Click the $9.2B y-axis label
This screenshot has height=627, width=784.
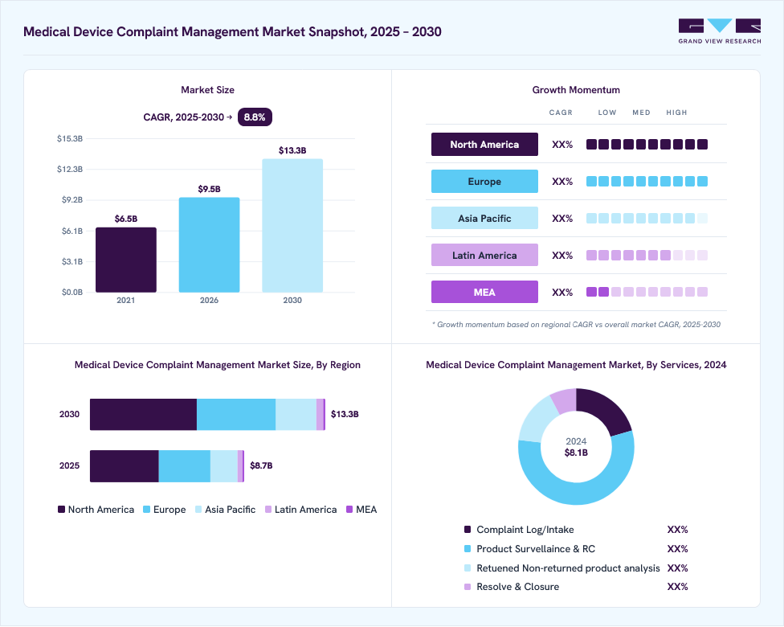click(x=72, y=199)
